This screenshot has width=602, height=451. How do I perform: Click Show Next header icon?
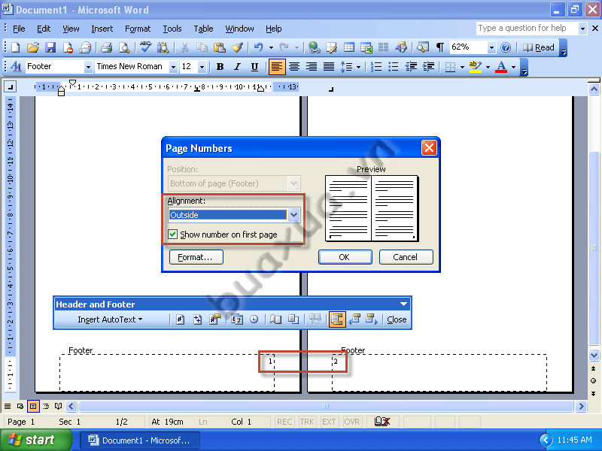(372, 319)
